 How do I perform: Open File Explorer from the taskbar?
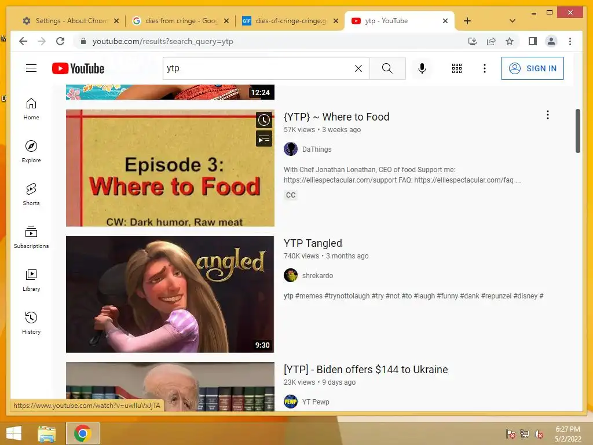coord(47,433)
